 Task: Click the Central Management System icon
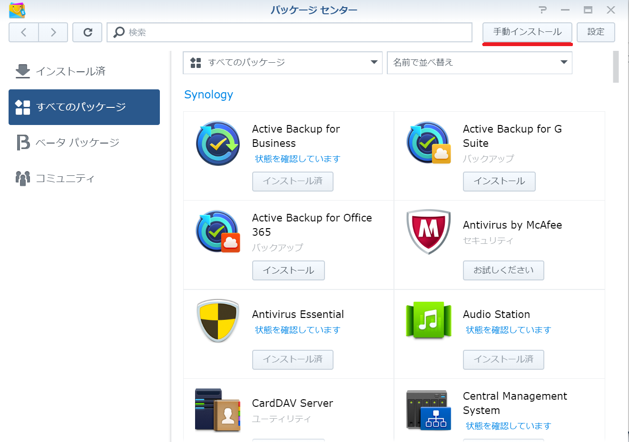coord(429,410)
